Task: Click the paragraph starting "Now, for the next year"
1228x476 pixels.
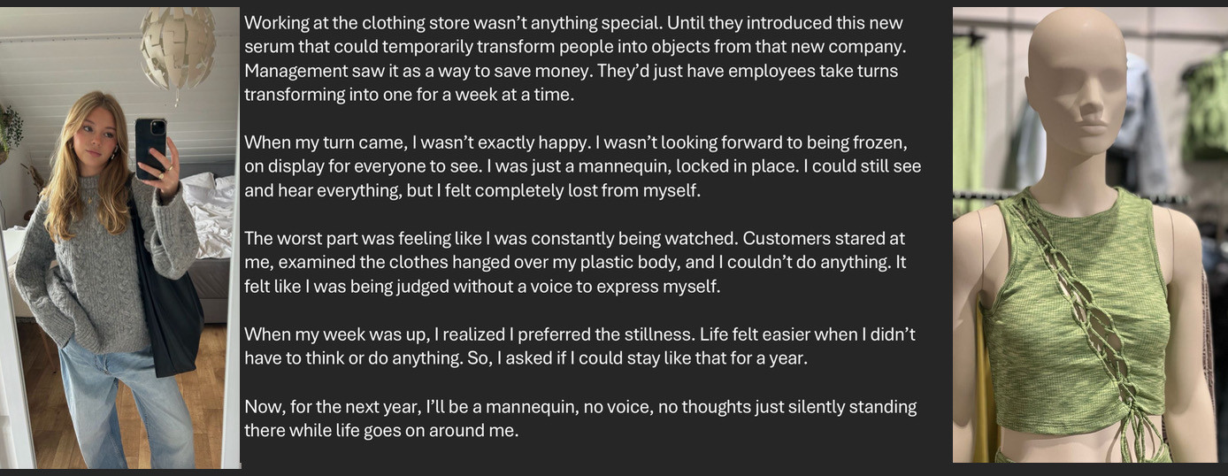Action: tap(580, 418)
